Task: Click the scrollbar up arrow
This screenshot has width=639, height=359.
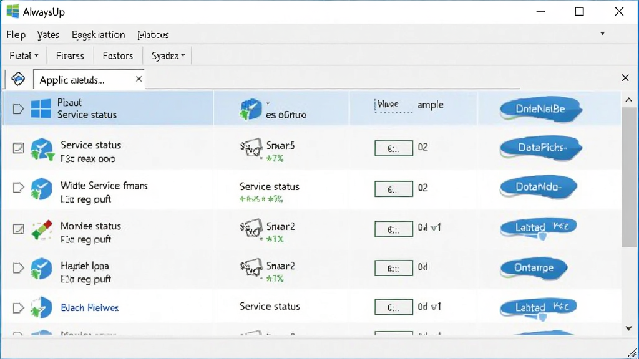Action: pyautogui.click(x=629, y=100)
